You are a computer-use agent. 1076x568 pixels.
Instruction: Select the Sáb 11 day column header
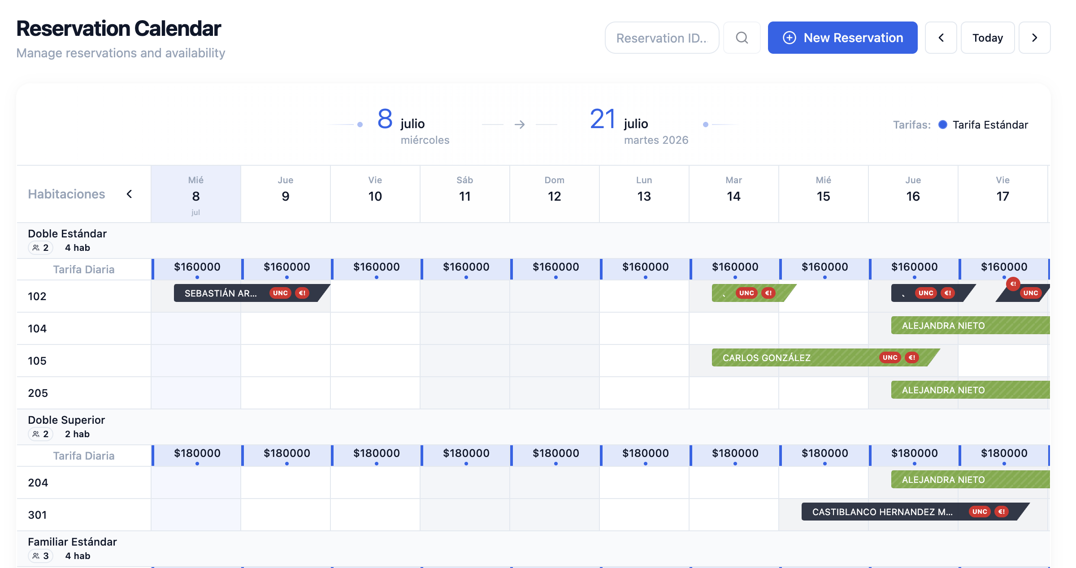[465, 194]
